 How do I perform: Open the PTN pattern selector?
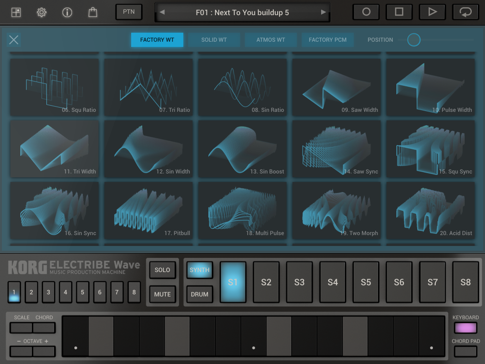click(128, 12)
